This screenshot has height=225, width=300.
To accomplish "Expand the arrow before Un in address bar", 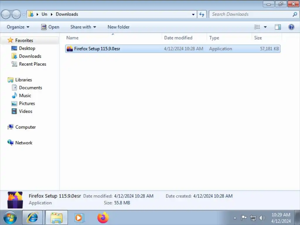I will click(x=37, y=14).
